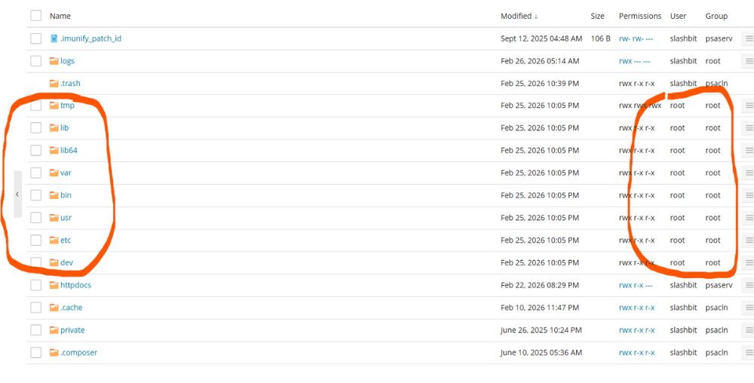Click the .imunify_patch_id file icon
This screenshot has height=383, width=754.
tap(54, 38)
